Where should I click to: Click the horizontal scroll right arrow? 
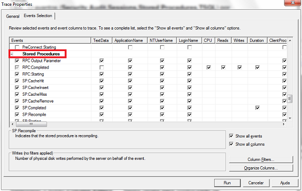[x=284, y=124]
